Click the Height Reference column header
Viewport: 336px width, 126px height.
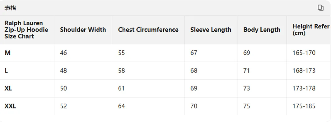pos(311,30)
